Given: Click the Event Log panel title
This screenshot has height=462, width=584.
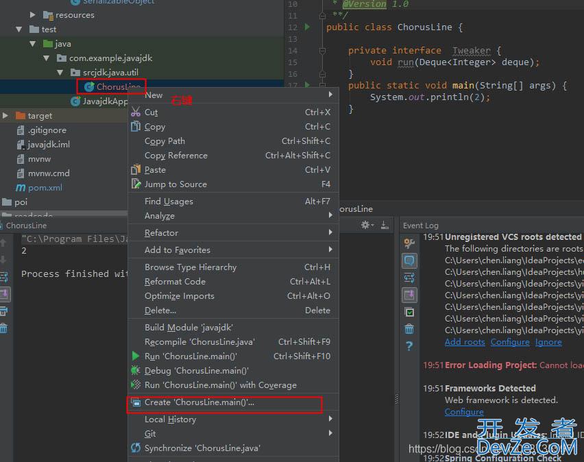Looking at the screenshot, I should click(x=420, y=226).
